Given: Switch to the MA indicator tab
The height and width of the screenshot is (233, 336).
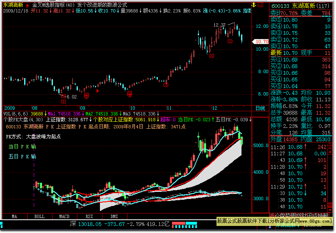Looking at the screenshot, I should (x=15, y=216).
